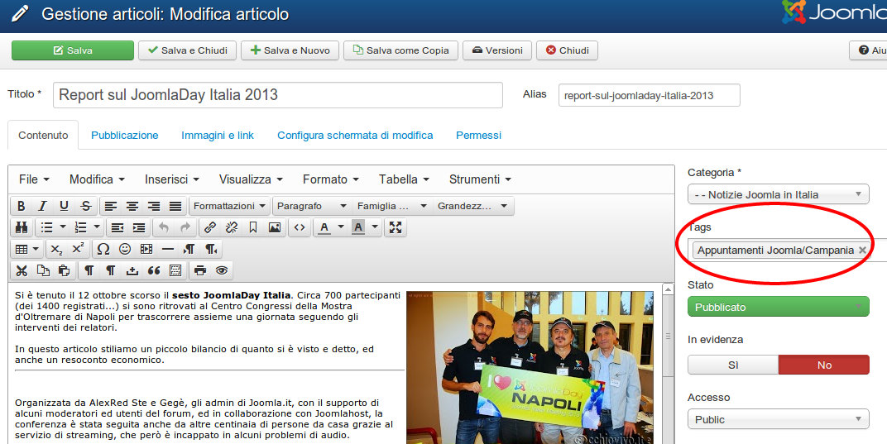Click the emoticon smiley icon
The height and width of the screenshot is (444, 887).
click(125, 249)
